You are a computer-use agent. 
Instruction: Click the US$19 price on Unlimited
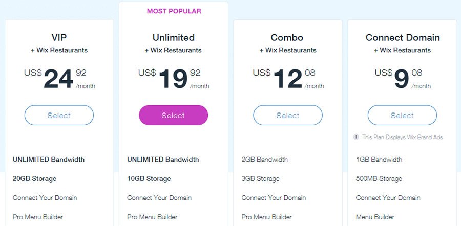click(x=172, y=78)
